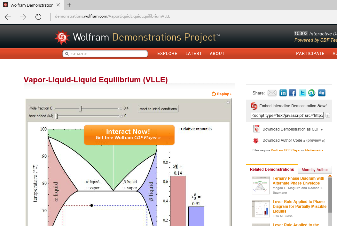Image resolution: width=337 pixels, height=226 pixels.
Task: Share on Digg
Action: (322, 93)
